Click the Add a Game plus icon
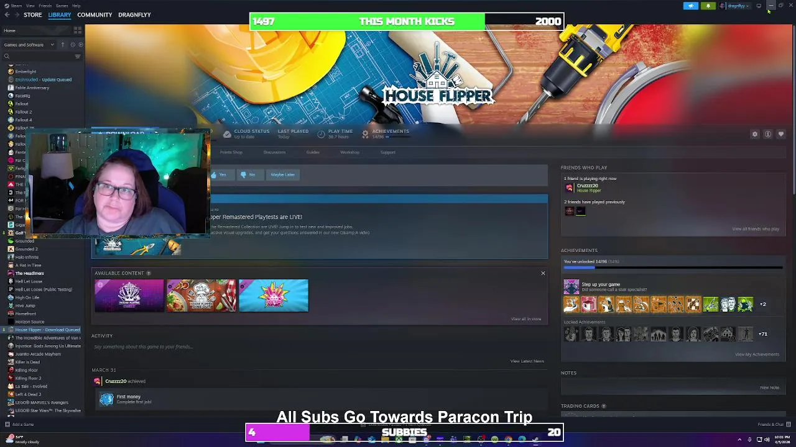The width and height of the screenshot is (796, 447). tap(7, 425)
